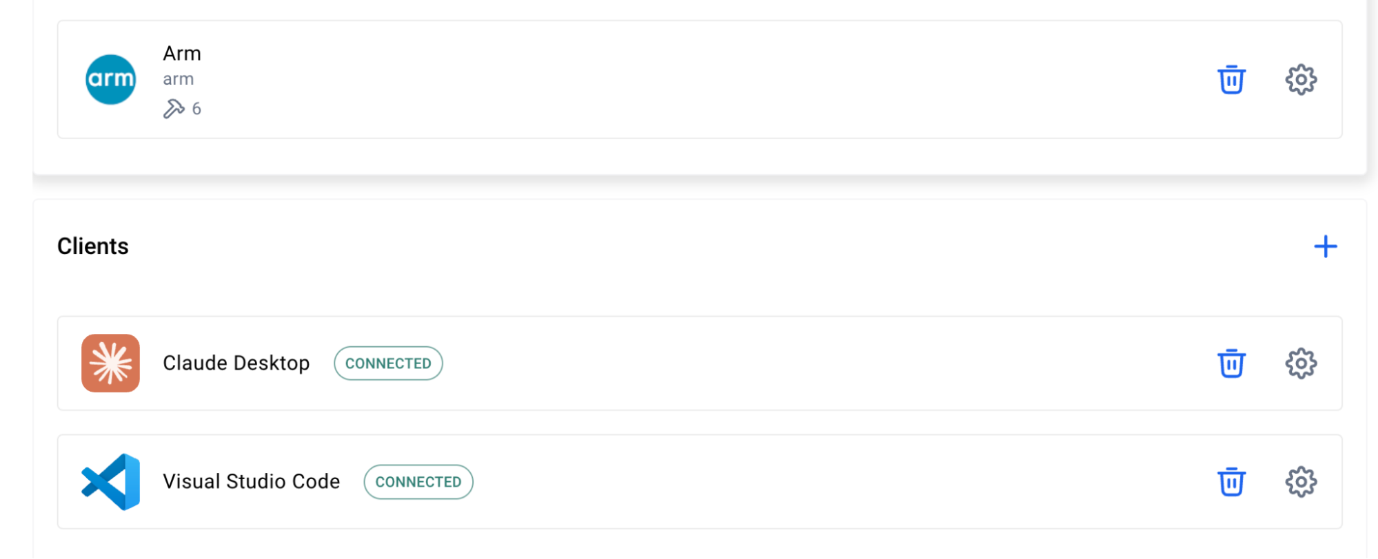Viewport: 1378px width, 559px height.
Task: Select the Claude Desktop client name
Action: coord(236,363)
